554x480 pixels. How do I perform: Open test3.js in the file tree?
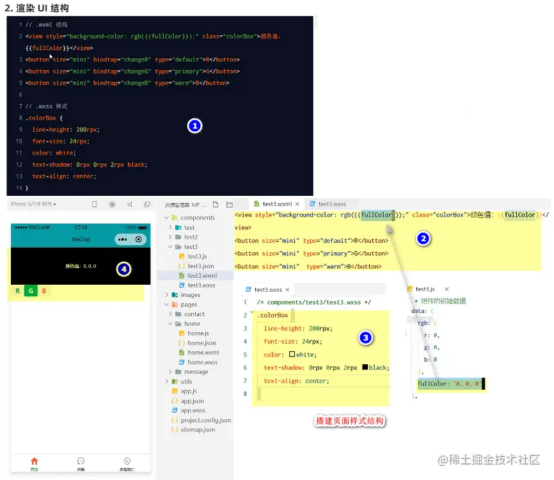197,256
